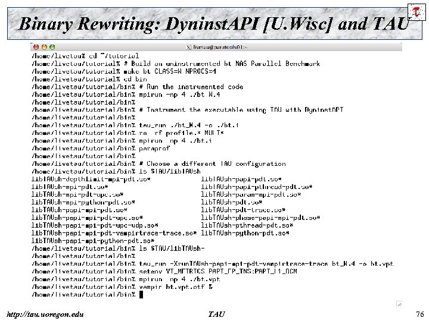Click the 'Choose a different TAU configuration' comment
The height and width of the screenshot is (321, 429).
click(x=212, y=163)
